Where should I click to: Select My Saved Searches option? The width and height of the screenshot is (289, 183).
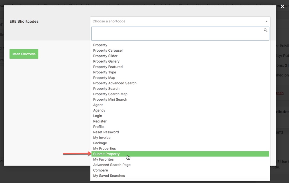coord(180,176)
